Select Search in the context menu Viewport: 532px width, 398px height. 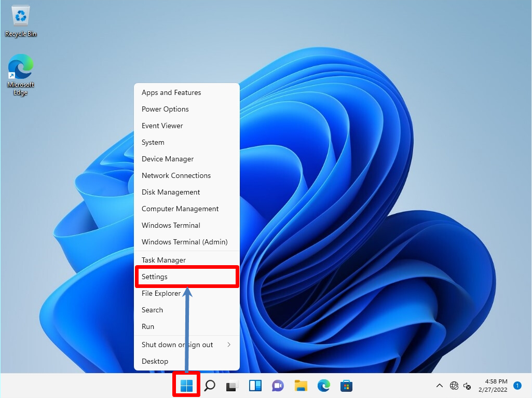point(187,310)
